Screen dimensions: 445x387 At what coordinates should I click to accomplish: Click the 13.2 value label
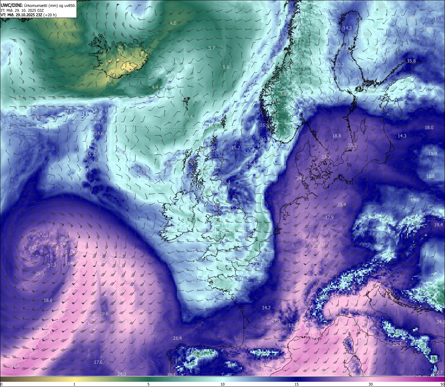tap(340, 65)
